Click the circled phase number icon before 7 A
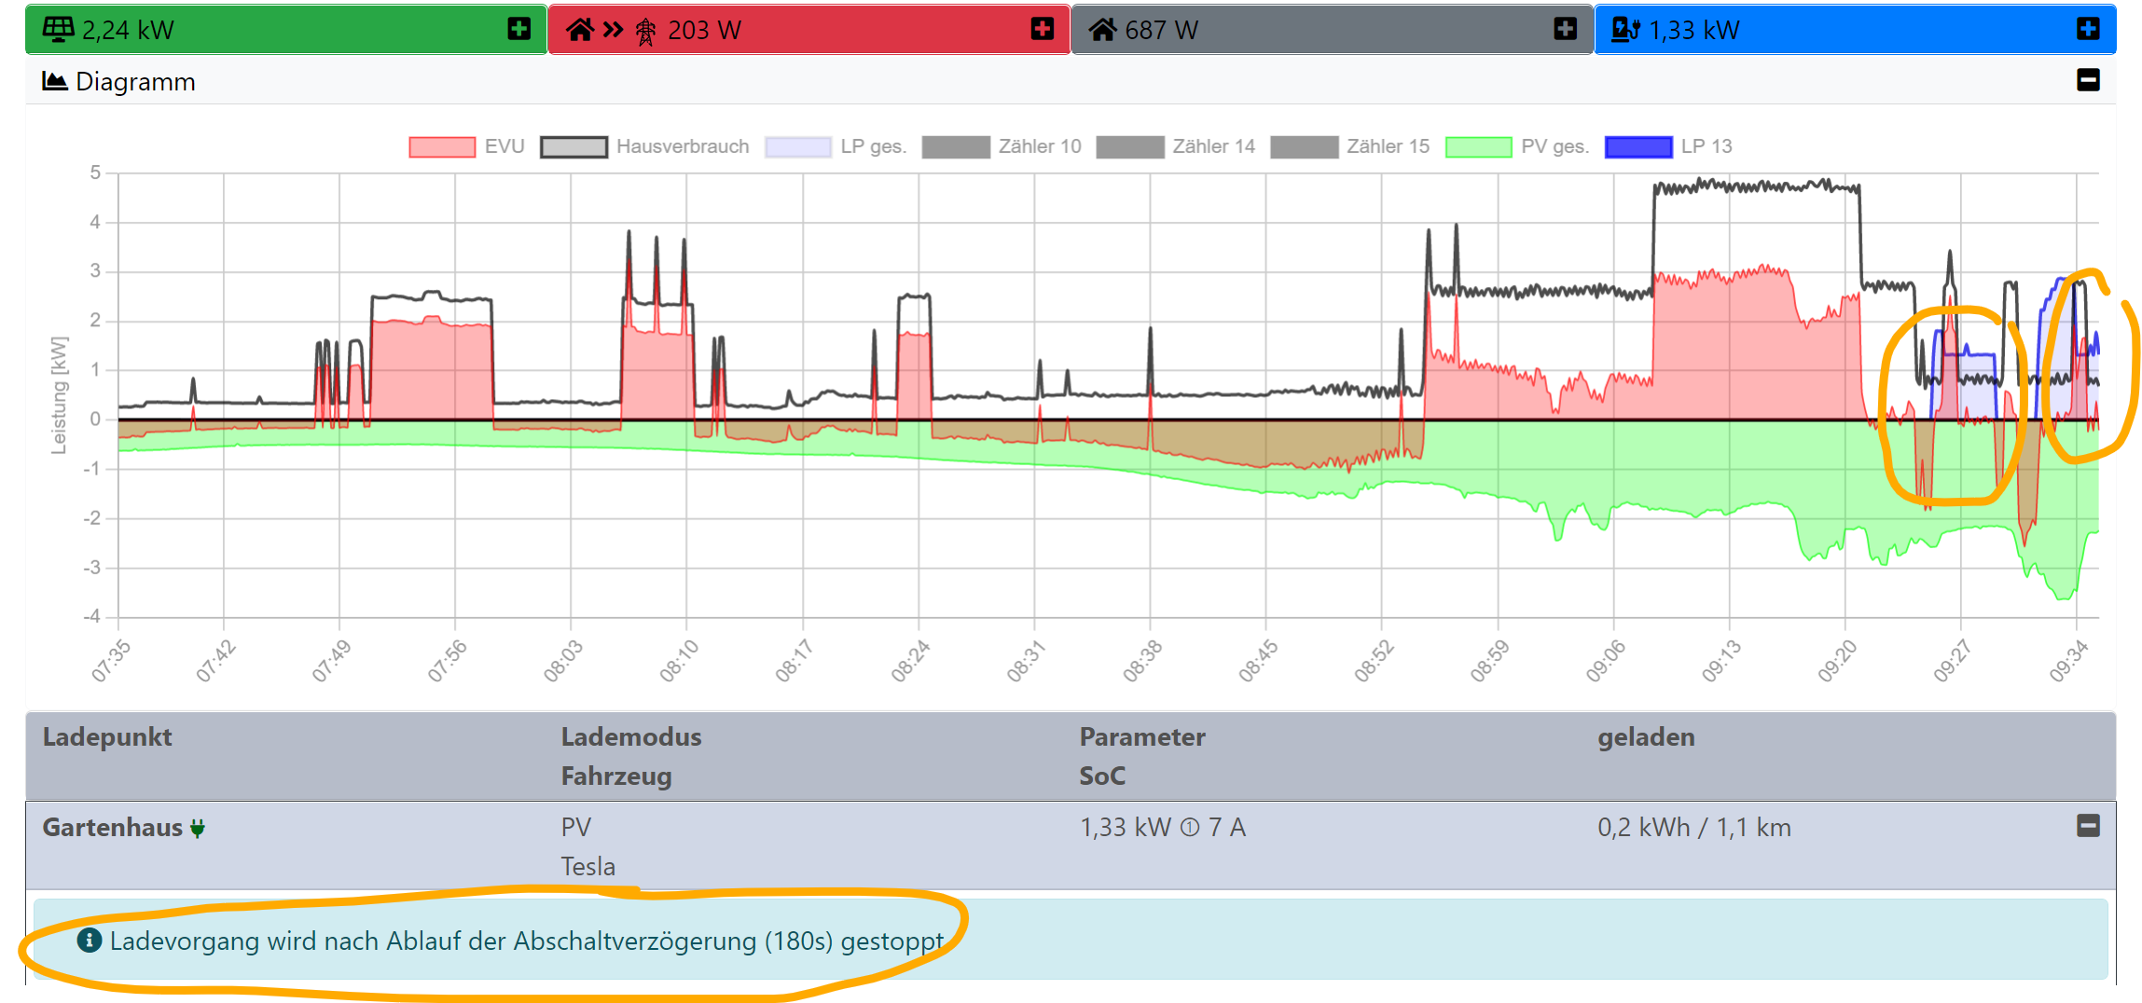The image size is (2142, 1003). pos(1190,828)
